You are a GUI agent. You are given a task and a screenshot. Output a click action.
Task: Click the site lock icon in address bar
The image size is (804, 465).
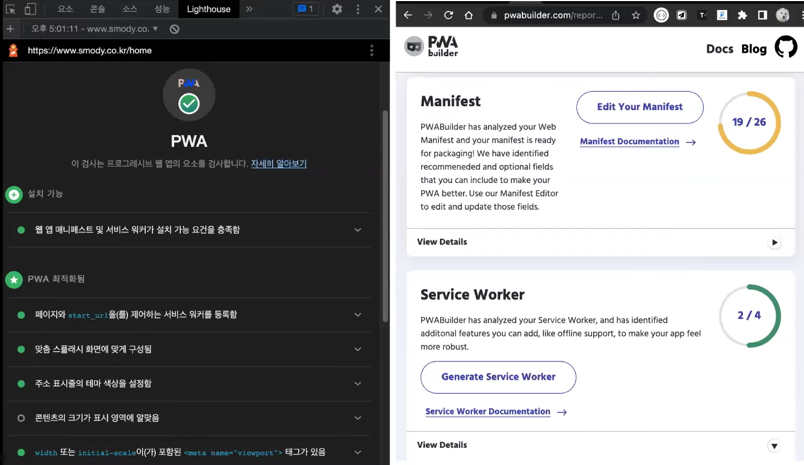493,16
